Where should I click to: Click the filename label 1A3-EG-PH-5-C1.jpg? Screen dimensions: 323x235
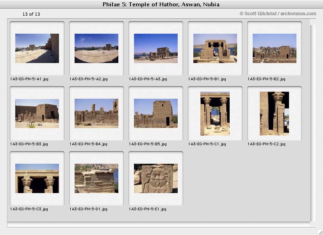(207, 144)
